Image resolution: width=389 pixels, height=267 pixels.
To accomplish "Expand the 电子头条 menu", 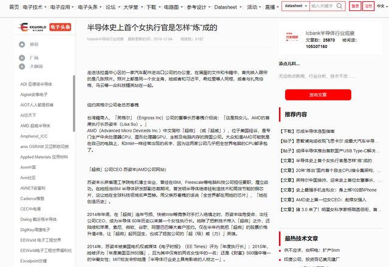I will [x=89, y=7].
